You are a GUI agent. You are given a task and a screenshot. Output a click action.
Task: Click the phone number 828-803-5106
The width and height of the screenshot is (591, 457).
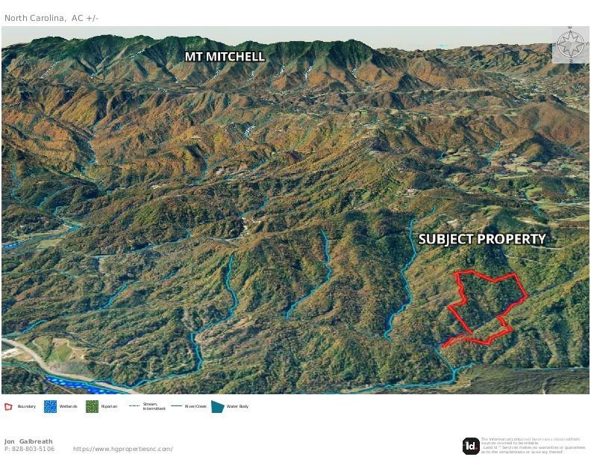(x=33, y=449)
